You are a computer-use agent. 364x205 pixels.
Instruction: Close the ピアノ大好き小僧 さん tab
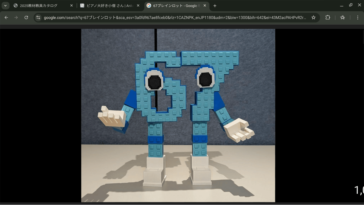[x=138, y=6]
